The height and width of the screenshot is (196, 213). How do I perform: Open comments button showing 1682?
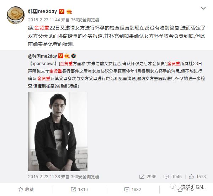coord(133,189)
